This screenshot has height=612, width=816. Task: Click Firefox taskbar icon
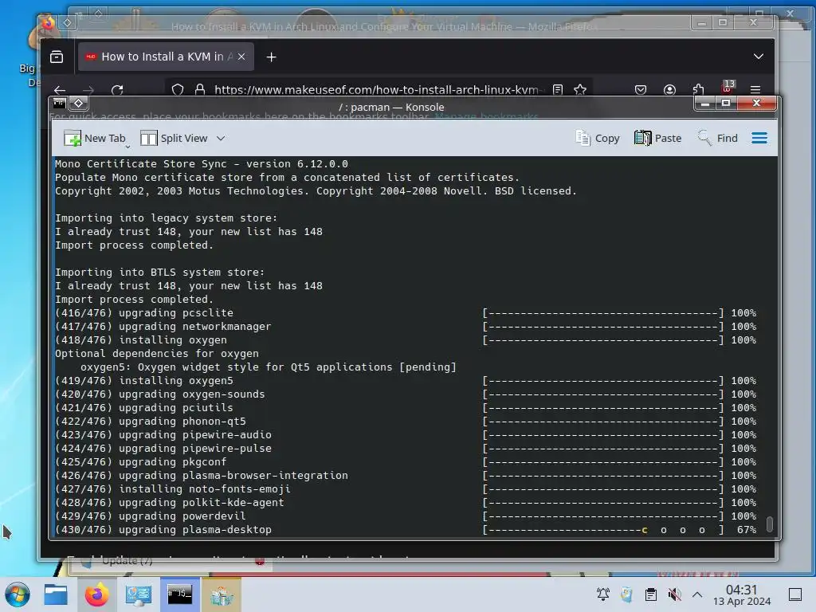pyautogui.click(x=96, y=594)
